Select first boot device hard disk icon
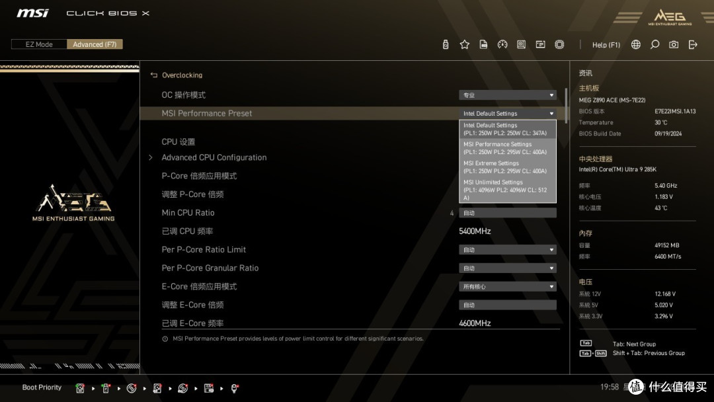714x402 pixels. (x=80, y=388)
